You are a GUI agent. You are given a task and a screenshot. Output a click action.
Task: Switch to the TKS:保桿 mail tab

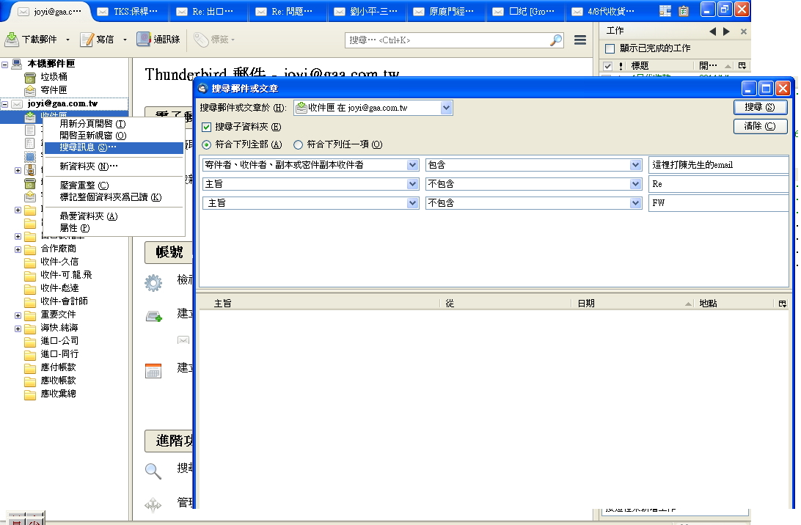pos(128,12)
